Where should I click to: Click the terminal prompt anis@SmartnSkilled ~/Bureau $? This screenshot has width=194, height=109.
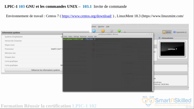point(79,39)
